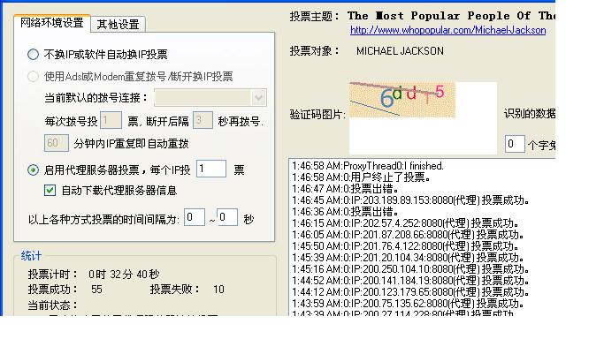Screen dimensions: 604x339
Task: Open the 其他设置 tab
Action: (118, 25)
